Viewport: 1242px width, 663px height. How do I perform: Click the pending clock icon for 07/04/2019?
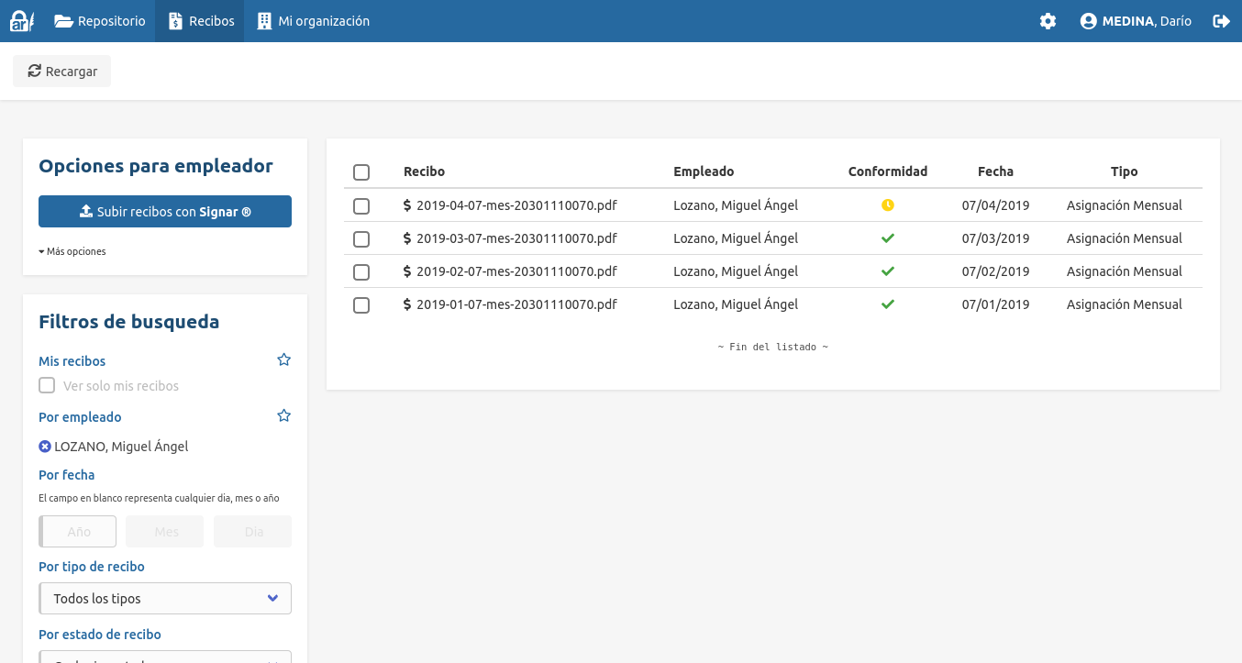[x=888, y=205]
